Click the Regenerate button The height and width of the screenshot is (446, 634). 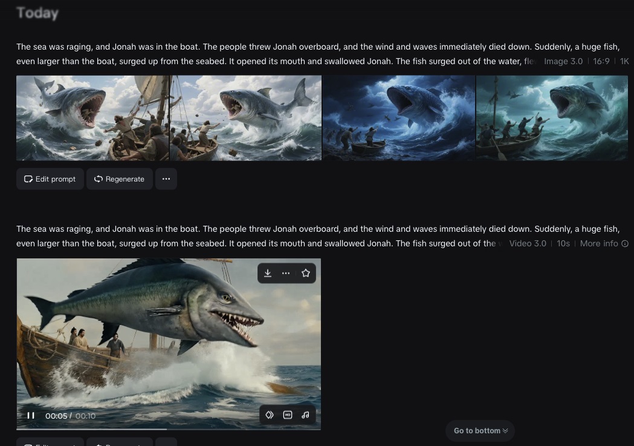pyautogui.click(x=119, y=179)
